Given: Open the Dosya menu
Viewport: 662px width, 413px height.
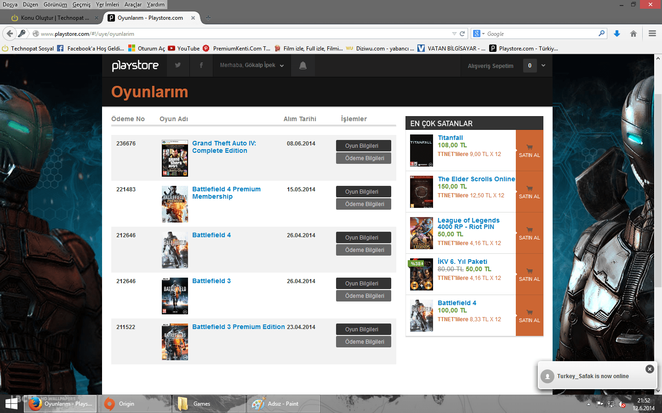Looking at the screenshot, I should pos(10,5).
